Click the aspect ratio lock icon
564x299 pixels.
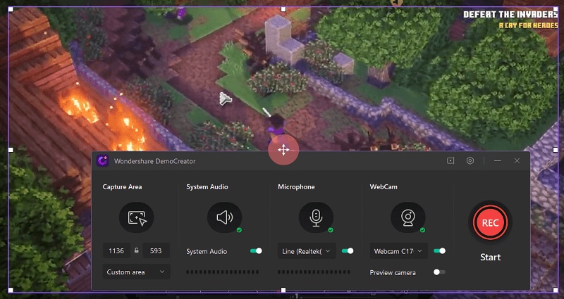point(136,250)
